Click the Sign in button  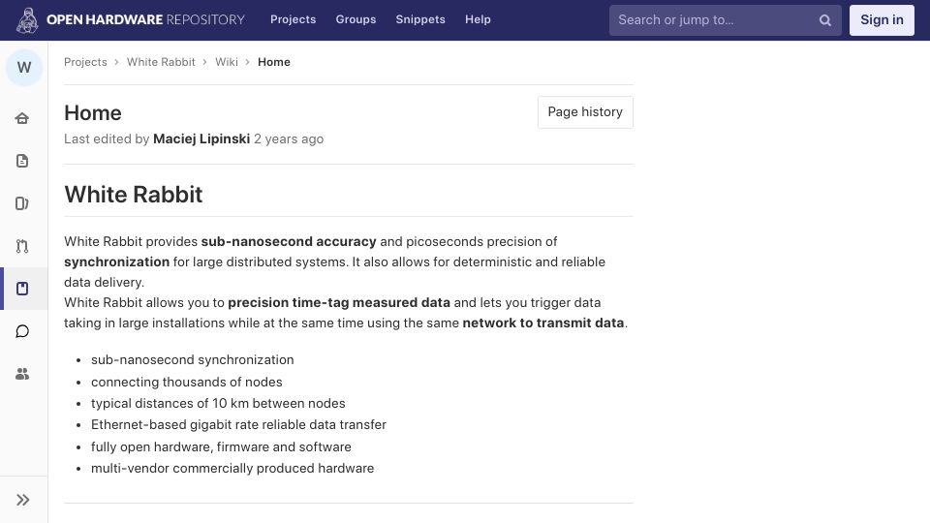[882, 20]
